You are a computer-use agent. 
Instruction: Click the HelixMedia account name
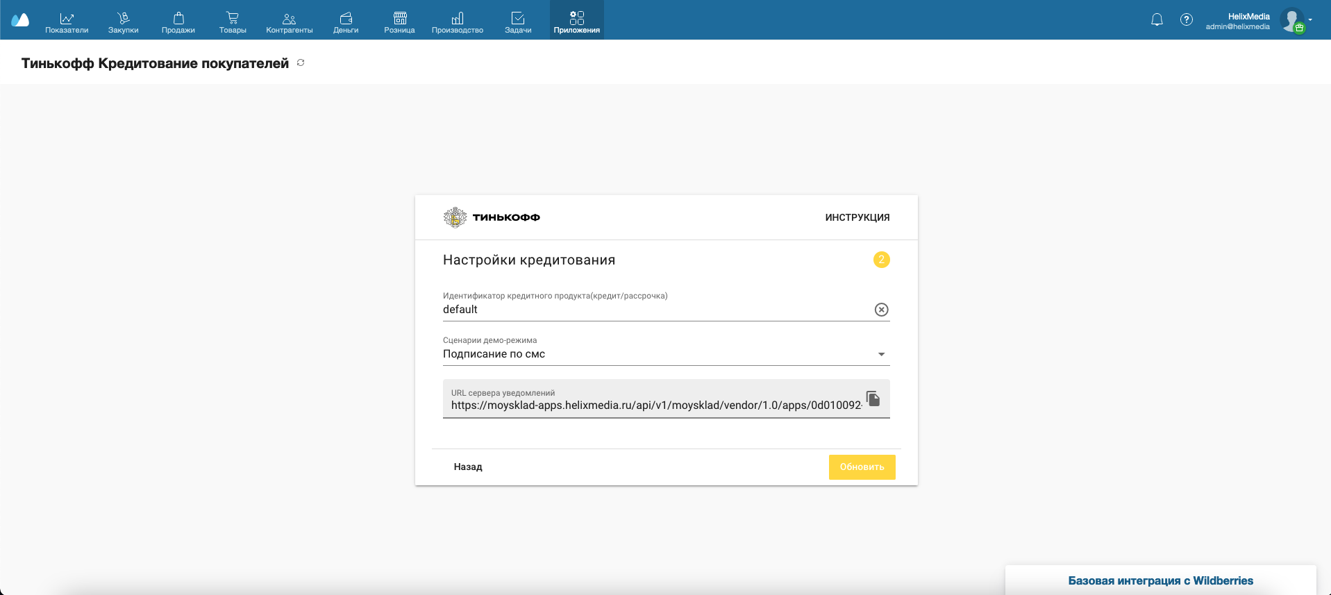tap(1248, 16)
